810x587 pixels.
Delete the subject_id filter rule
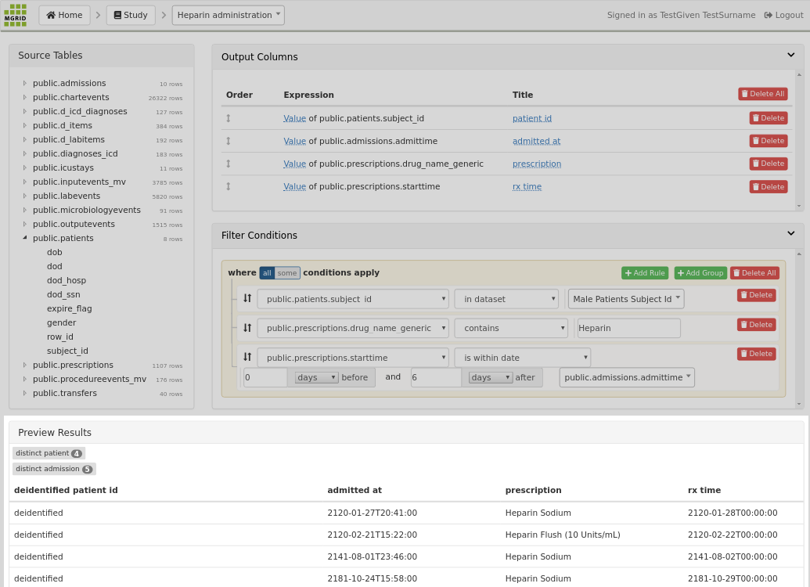756,295
